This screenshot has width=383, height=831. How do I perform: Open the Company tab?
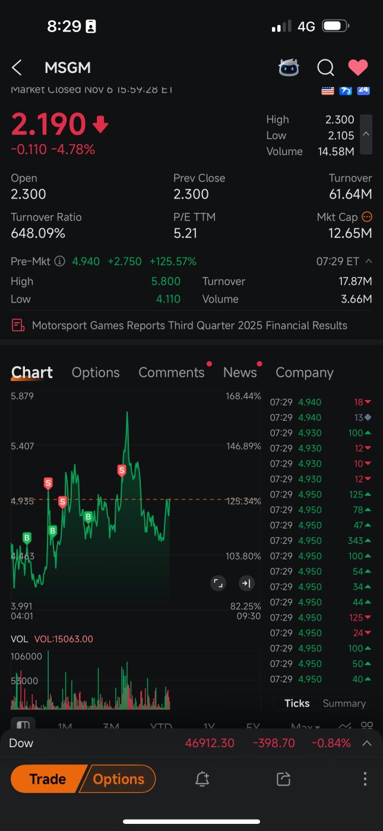click(x=304, y=373)
